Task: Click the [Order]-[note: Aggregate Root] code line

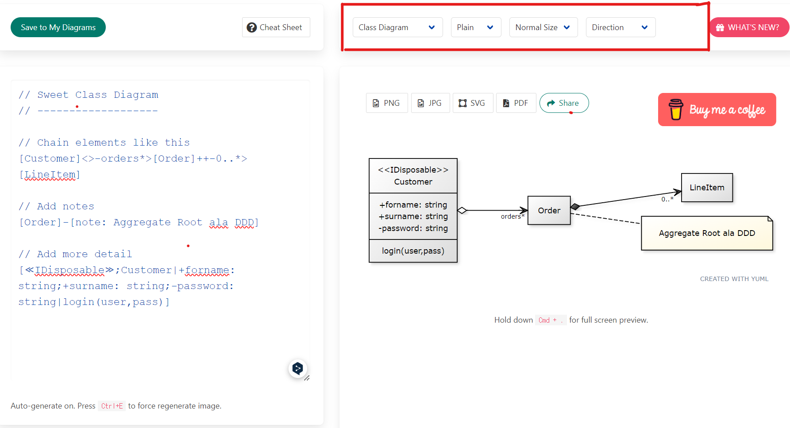Action: click(139, 222)
